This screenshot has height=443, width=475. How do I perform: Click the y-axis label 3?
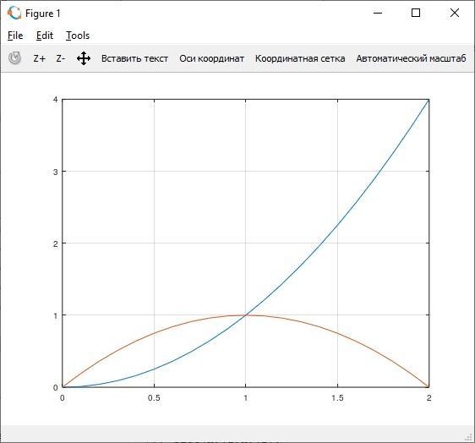tap(55, 172)
